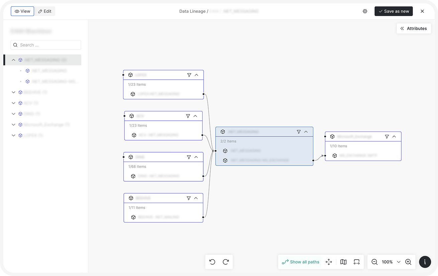Click the move/pan arrows icon
438x276 pixels.
[x=329, y=262]
